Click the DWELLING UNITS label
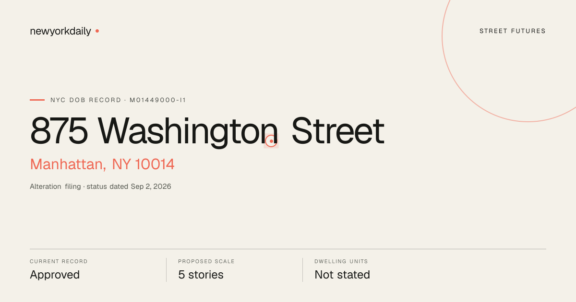Image resolution: width=576 pixels, height=302 pixels. point(341,262)
